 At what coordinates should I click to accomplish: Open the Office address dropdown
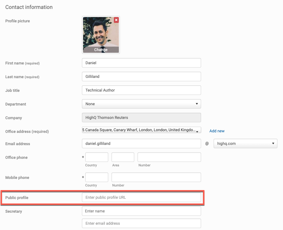(x=141, y=130)
